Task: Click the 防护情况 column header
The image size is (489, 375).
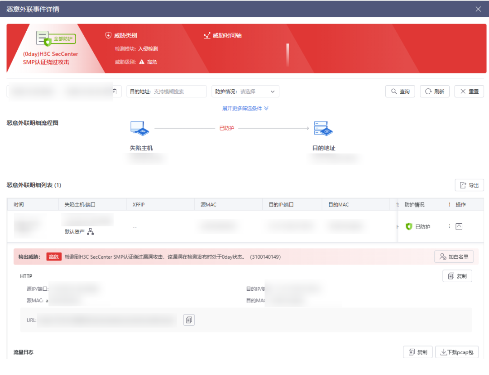Action: (414, 205)
